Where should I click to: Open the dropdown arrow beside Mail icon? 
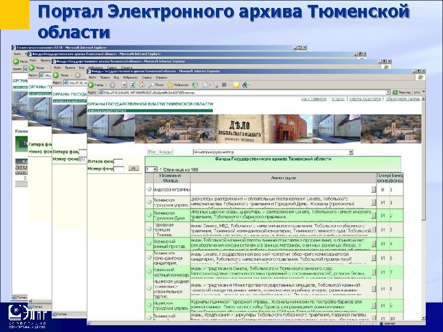[210, 85]
